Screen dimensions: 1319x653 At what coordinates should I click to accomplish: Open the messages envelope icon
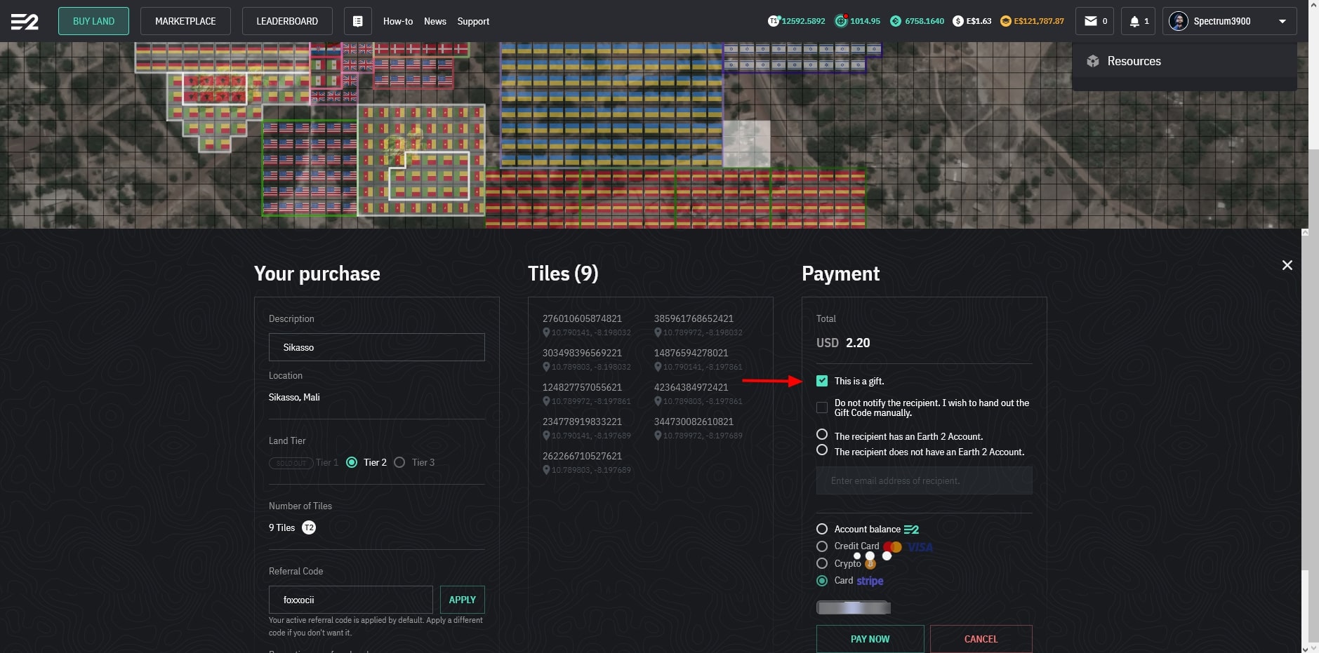(1091, 21)
